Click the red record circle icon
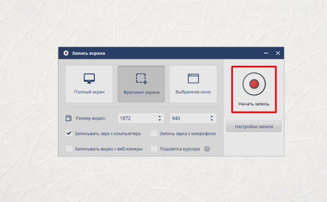 click(254, 84)
